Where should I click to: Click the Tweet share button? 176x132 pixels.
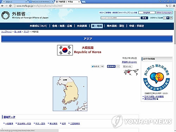[x=95, y=66]
